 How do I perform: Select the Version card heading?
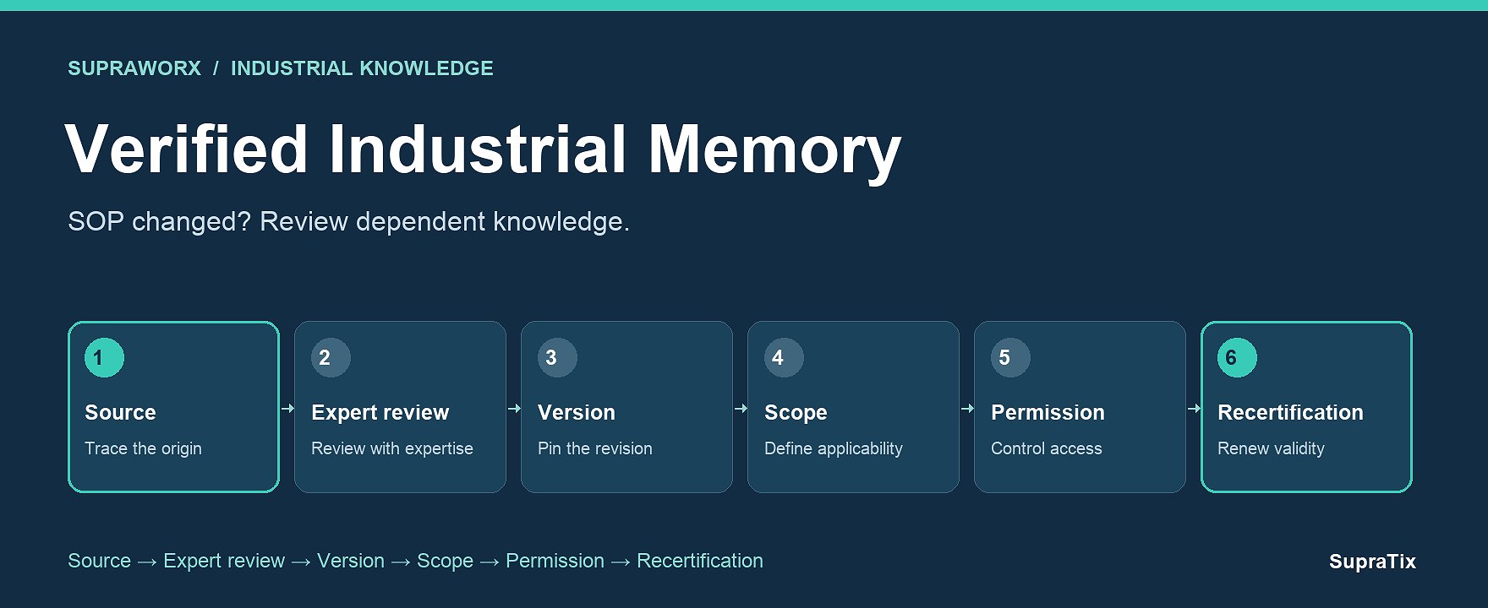coord(577,412)
